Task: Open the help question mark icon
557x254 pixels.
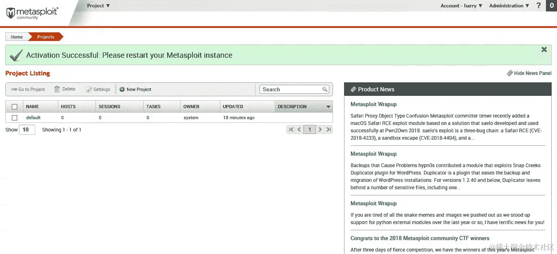Action: point(539,5)
